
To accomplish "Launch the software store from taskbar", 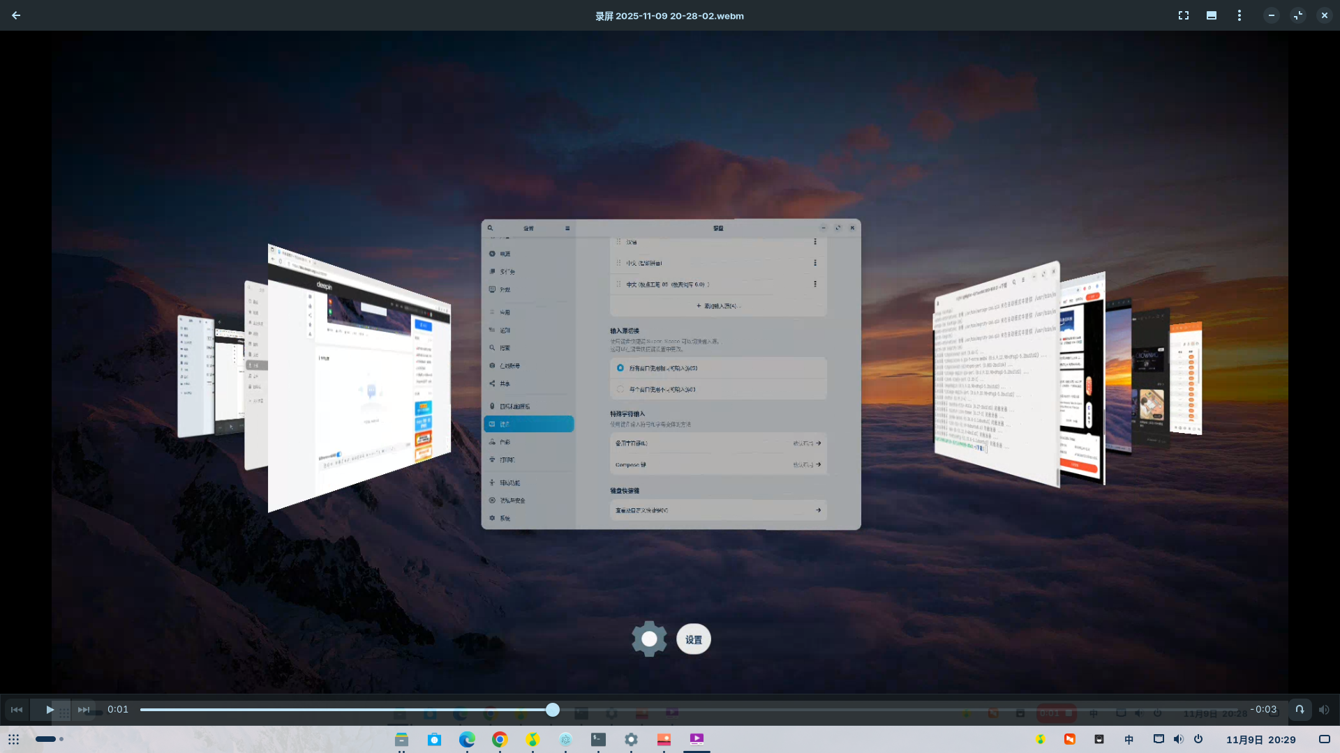I will pos(434,740).
